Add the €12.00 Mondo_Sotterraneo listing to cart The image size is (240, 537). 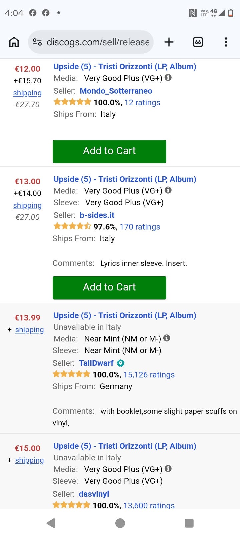click(x=109, y=151)
